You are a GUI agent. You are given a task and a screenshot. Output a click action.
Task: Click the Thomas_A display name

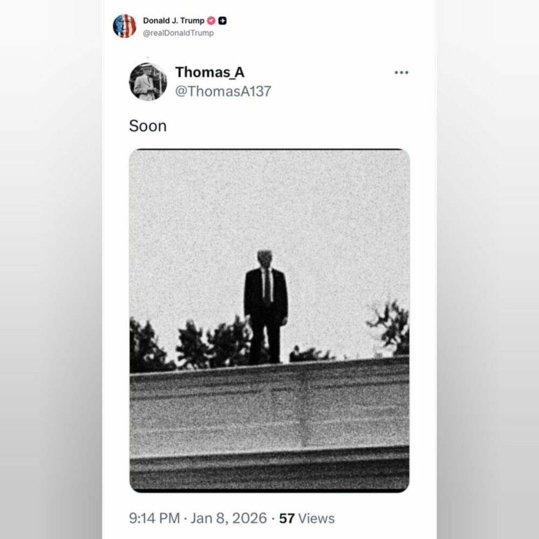click(x=210, y=72)
